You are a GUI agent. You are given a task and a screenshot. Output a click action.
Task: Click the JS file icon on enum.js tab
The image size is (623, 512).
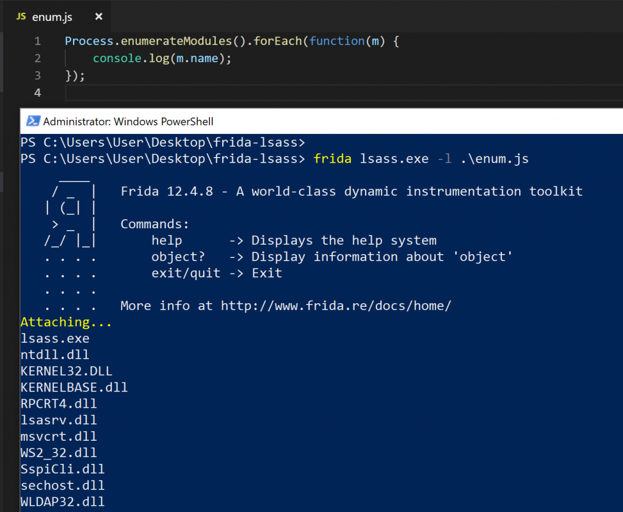point(21,16)
